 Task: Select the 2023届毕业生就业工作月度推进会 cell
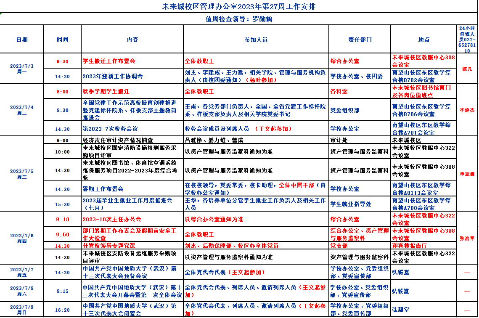(132, 204)
